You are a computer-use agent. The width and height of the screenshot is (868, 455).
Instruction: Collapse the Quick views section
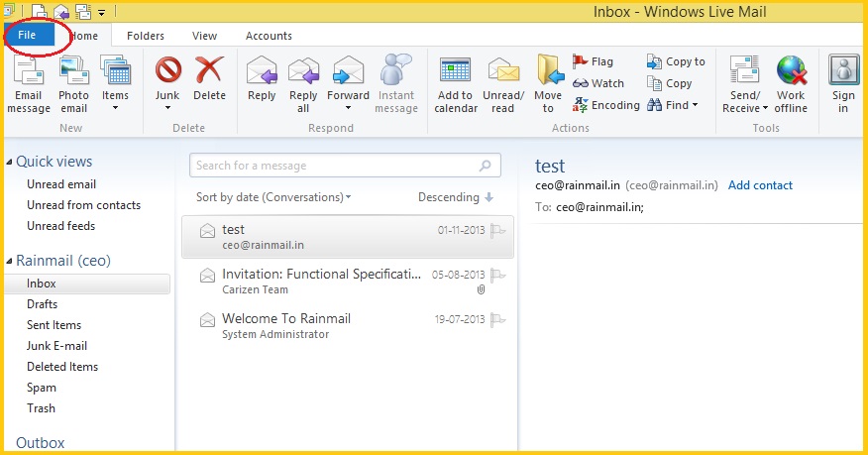9,162
